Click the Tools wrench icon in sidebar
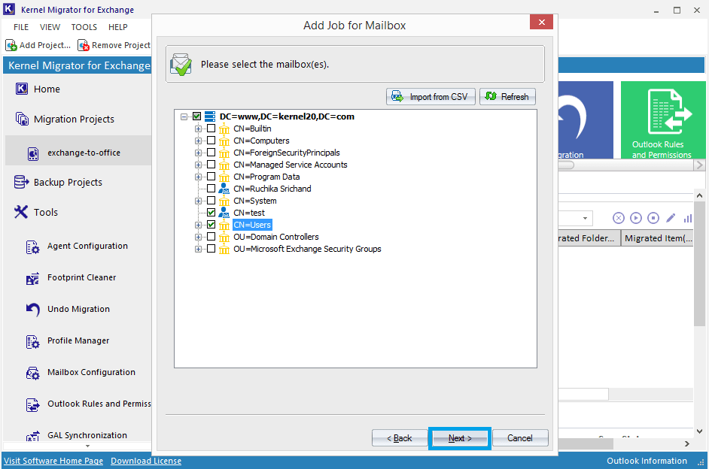709x469 pixels. pos(21,212)
